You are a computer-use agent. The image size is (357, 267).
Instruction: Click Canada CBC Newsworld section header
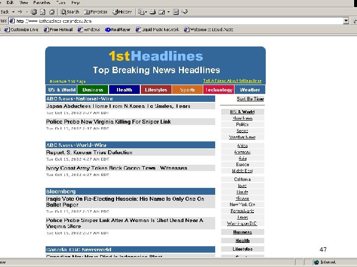pos(130,250)
